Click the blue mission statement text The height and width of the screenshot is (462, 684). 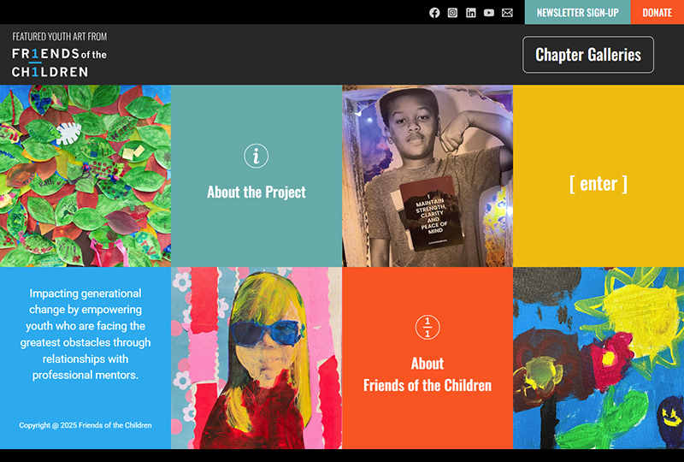[85, 334]
